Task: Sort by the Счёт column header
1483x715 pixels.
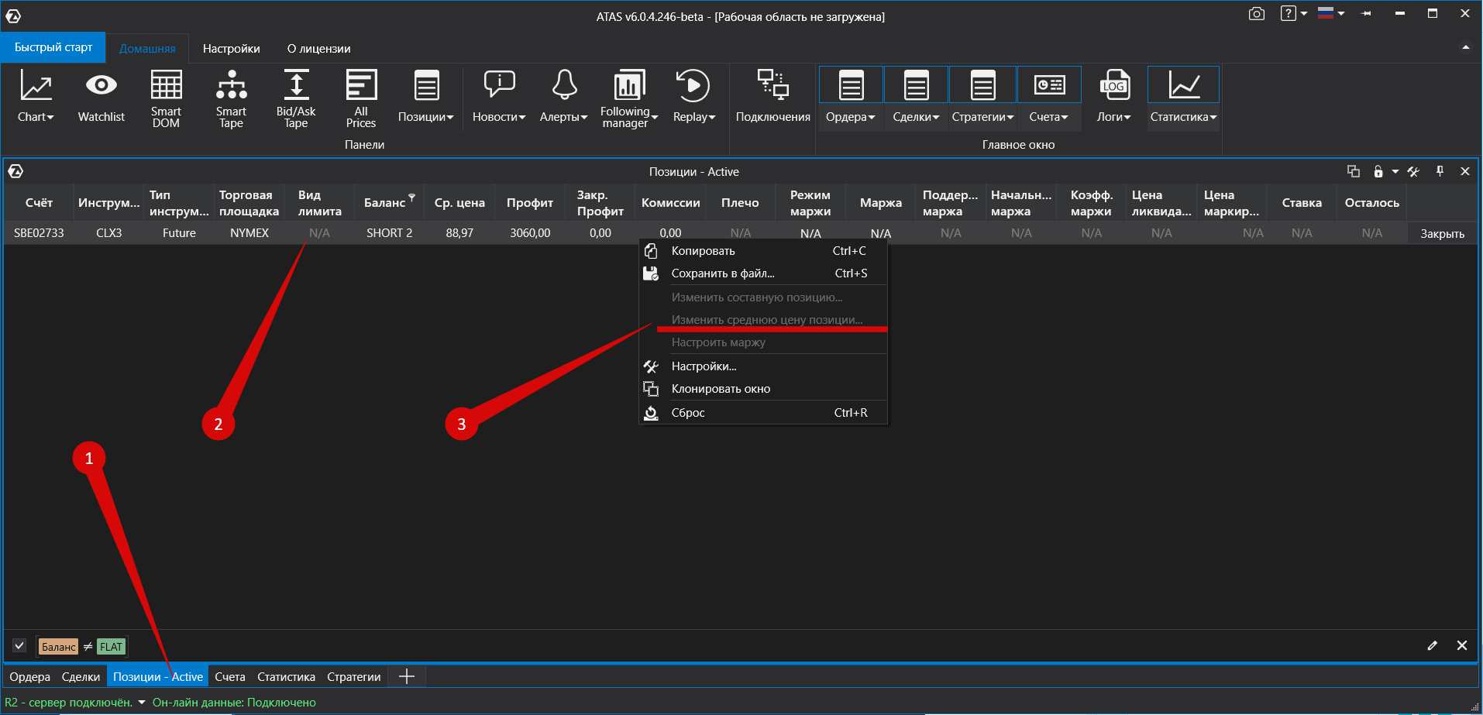Action: [x=39, y=203]
